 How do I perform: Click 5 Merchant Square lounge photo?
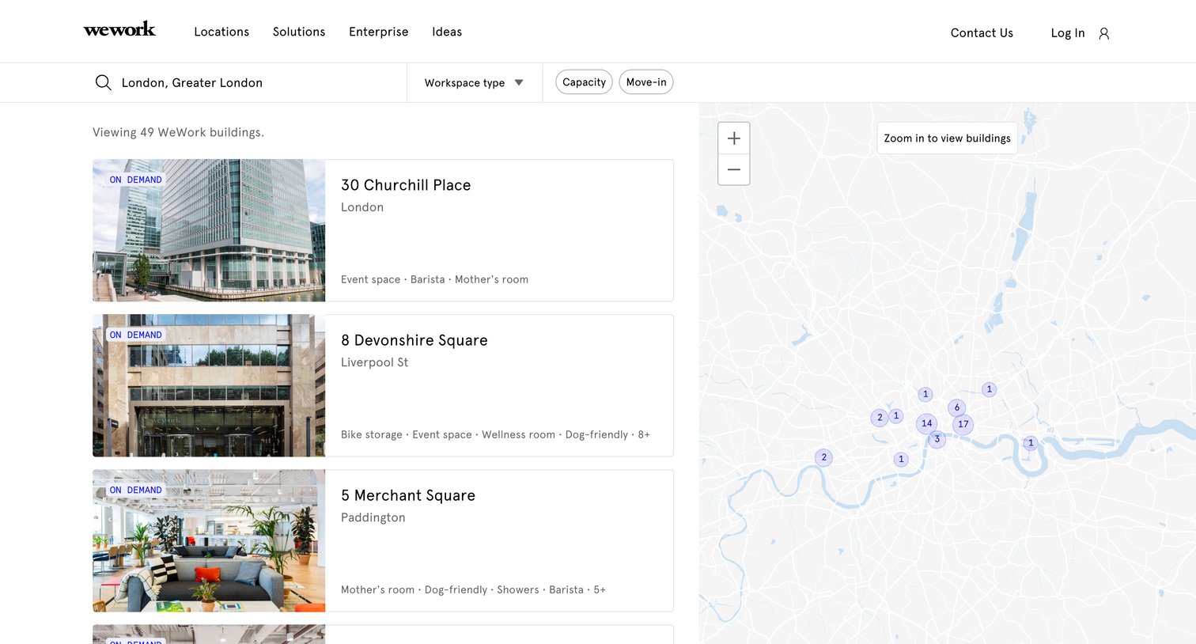pyautogui.click(x=209, y=540)
